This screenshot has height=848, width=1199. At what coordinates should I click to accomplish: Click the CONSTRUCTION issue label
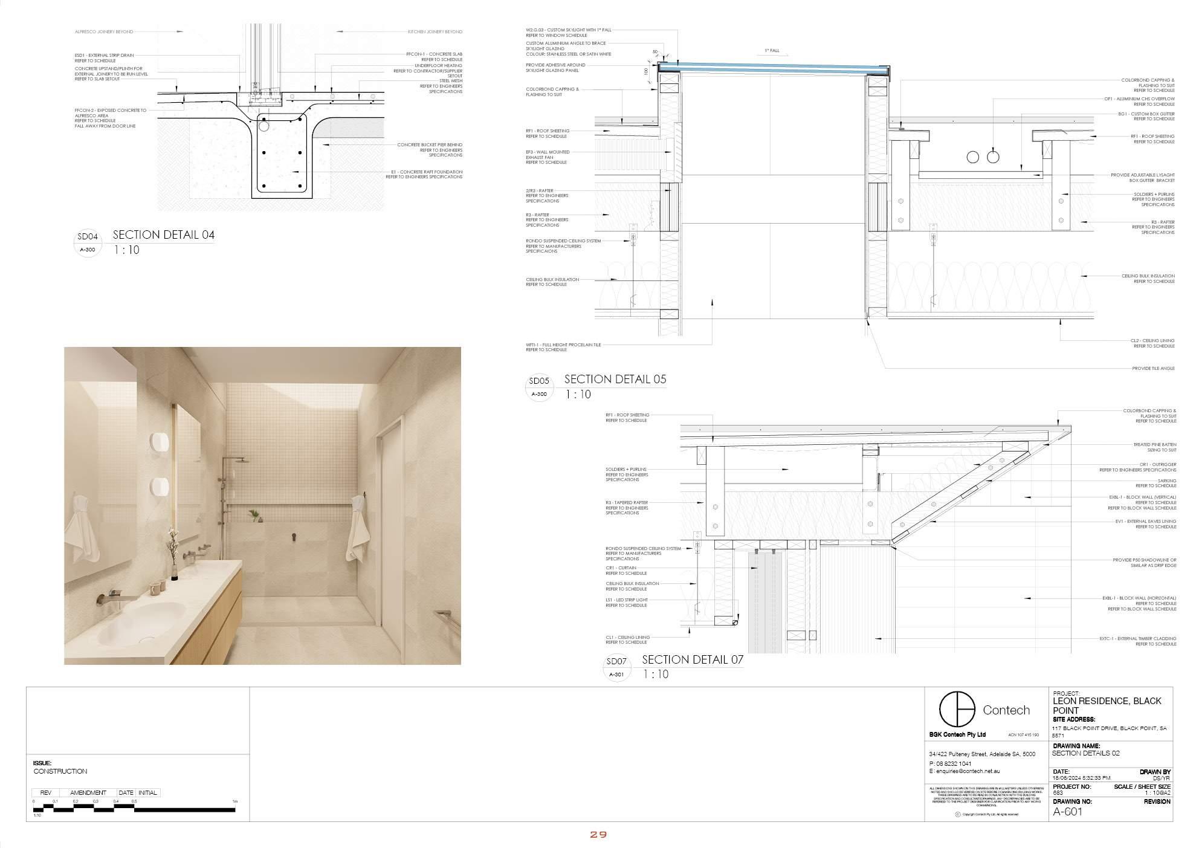pyautogui.click(x=60, y=771)
